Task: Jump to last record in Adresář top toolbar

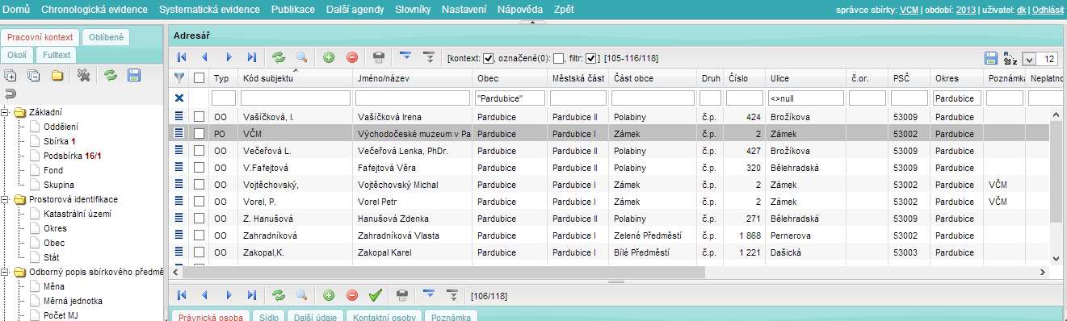Action: [x=251, y=58]
